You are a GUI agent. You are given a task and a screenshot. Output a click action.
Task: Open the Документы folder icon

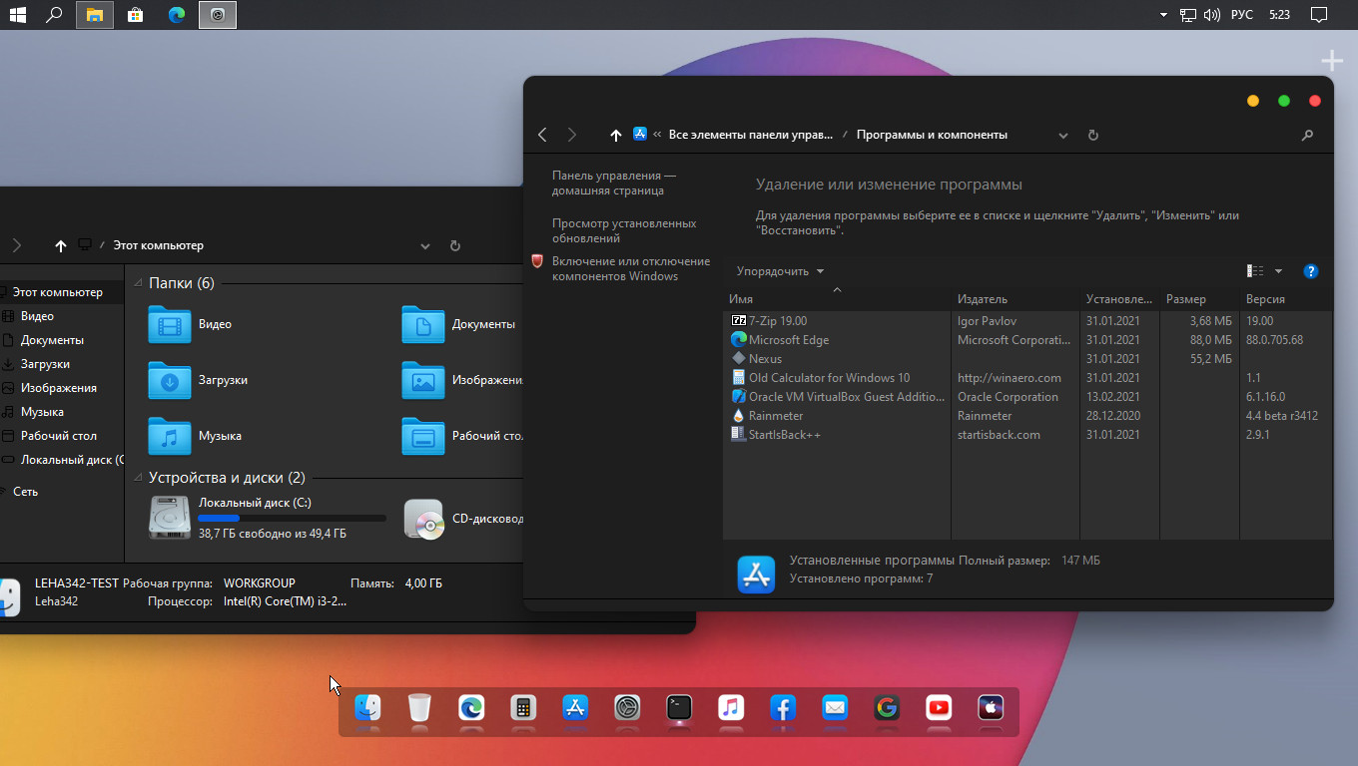coord(423,324)
